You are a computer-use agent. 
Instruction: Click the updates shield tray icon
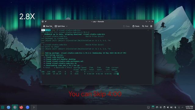point(161,107)
